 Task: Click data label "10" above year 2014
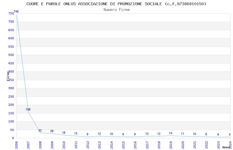coord(111,134)
